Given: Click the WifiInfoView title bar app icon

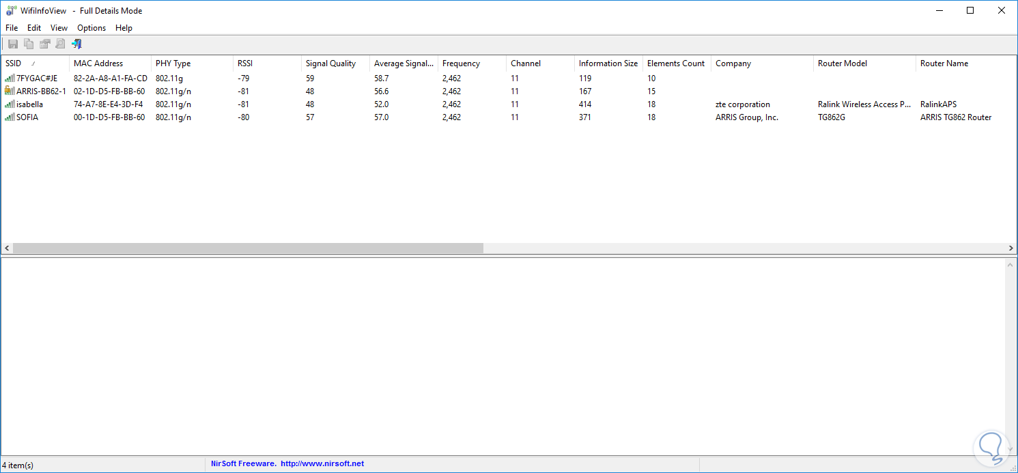Looking at the screenshot, I should click(x=10, y=10).
